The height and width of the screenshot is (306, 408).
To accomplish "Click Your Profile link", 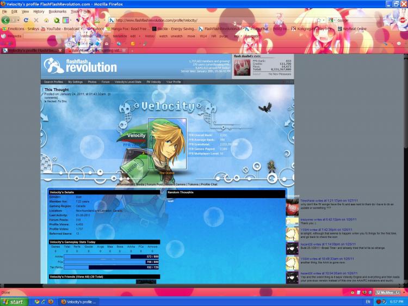I will (174, 82).
